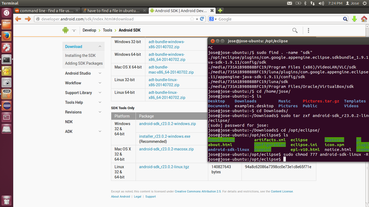Open Creative Commons Attribution 2.5 link
The width and height of the screenshot is (369, 207).
(x=198, y=191)
